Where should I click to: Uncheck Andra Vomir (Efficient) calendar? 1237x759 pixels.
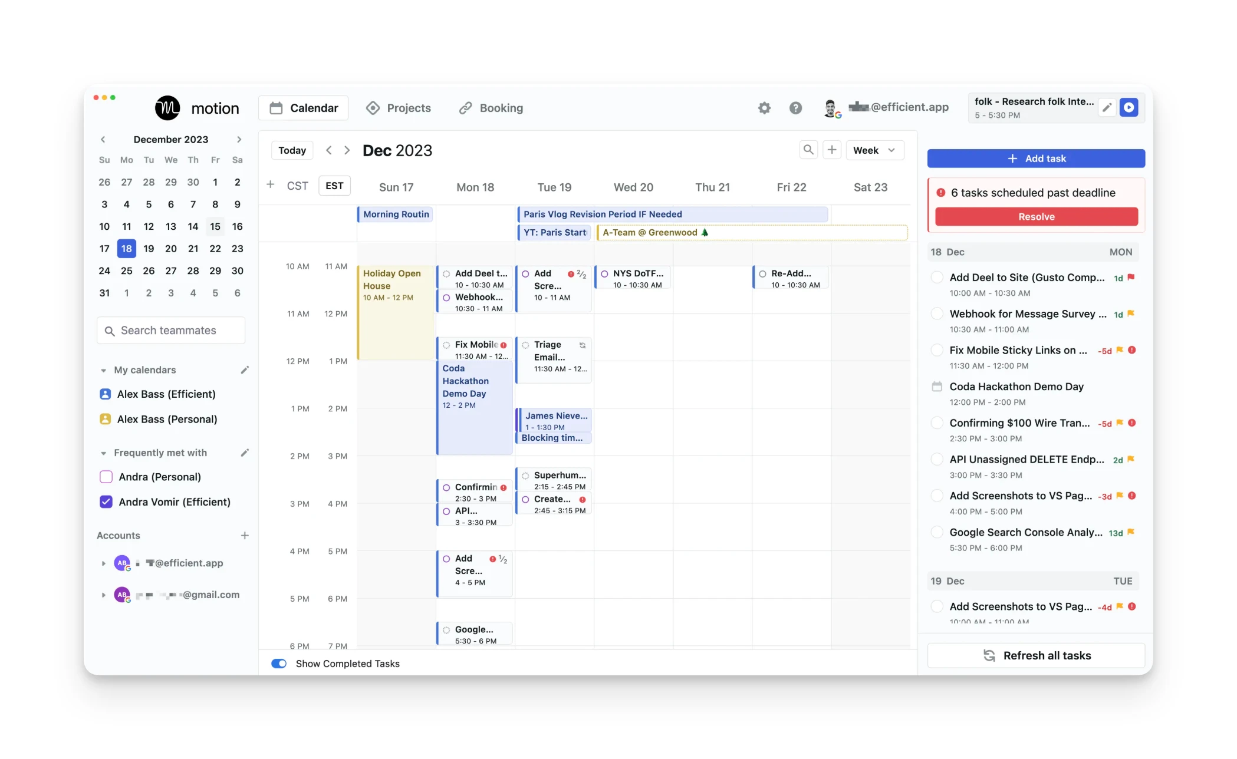pyautogui.click(x=106, y=502)
